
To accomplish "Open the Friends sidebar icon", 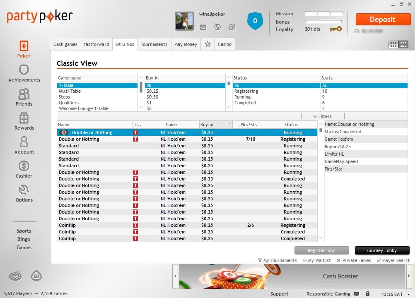I will point(24,94).
